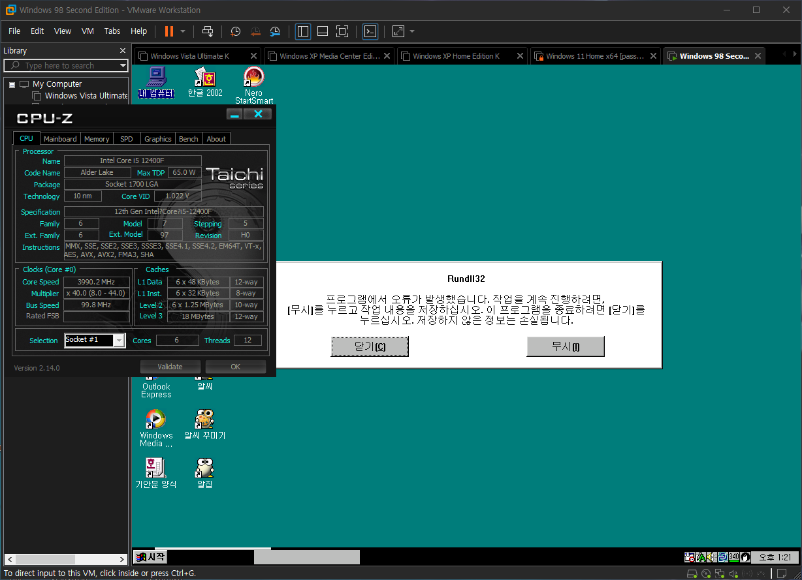Click the Revert to Snapshot icon
802x580 pixels.
point(255,31)
